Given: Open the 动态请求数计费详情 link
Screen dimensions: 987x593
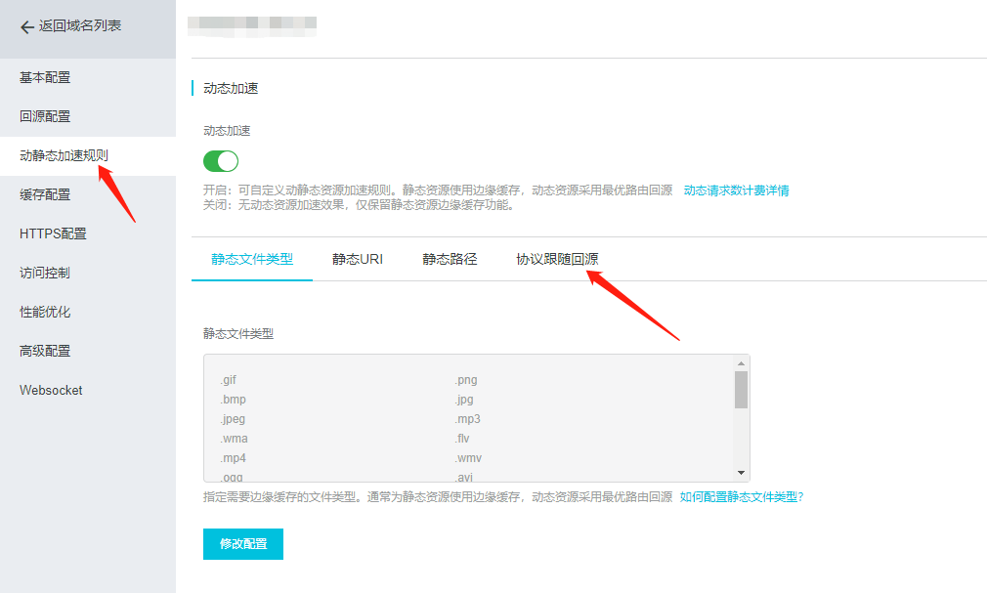Looking at the screenshot, I should click(x=736, y=191).
